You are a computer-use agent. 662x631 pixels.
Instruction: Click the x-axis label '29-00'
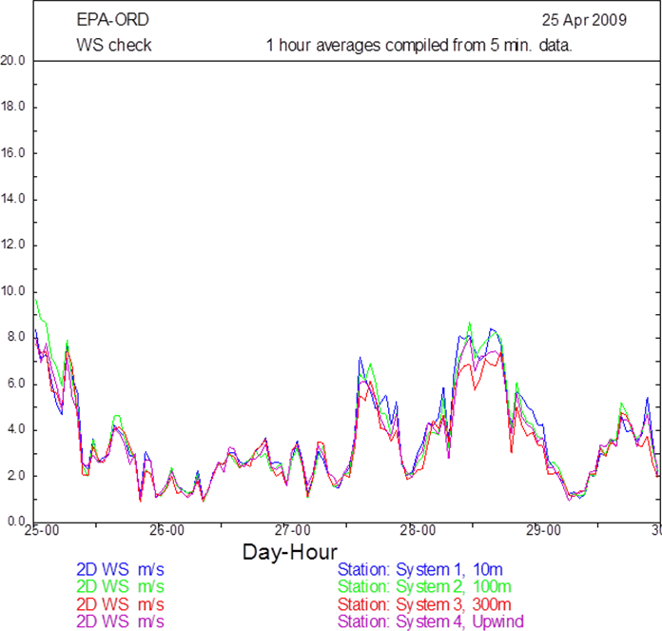[543, 530]
